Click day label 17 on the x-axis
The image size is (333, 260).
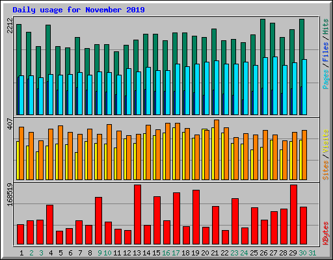[x=176, y=253]
